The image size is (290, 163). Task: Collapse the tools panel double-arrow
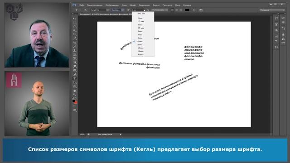[x=72, y=14]
